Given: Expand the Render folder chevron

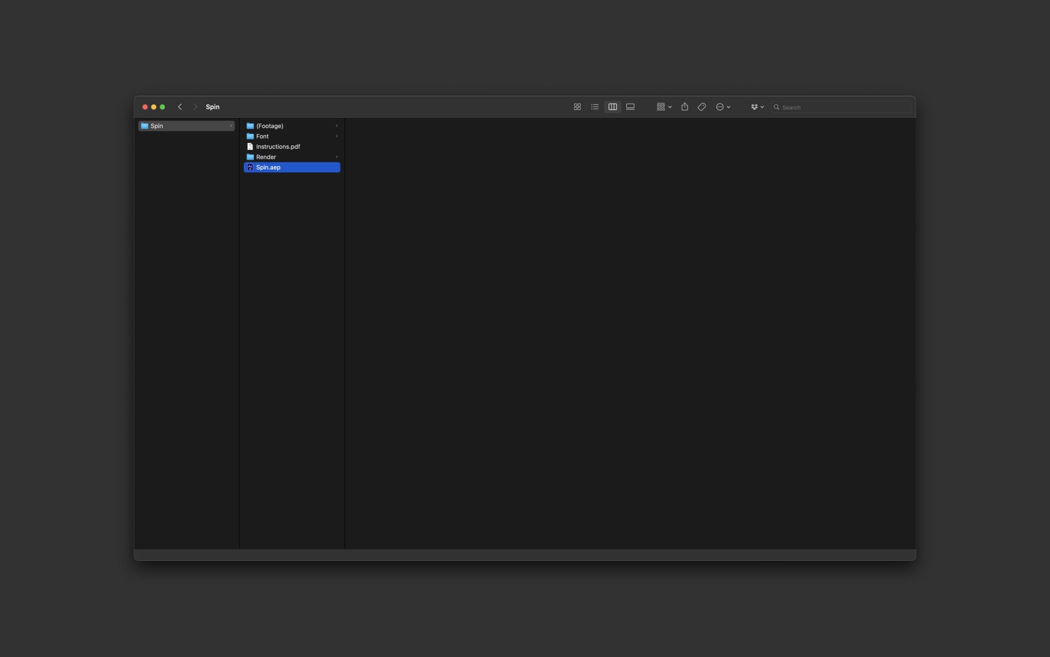Looking at the screenshot, I should pyautogui.click(x=337, y=157).
